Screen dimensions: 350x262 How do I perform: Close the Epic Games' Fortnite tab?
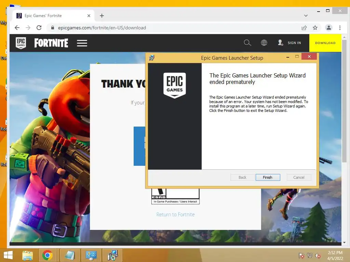coord(89,16)
